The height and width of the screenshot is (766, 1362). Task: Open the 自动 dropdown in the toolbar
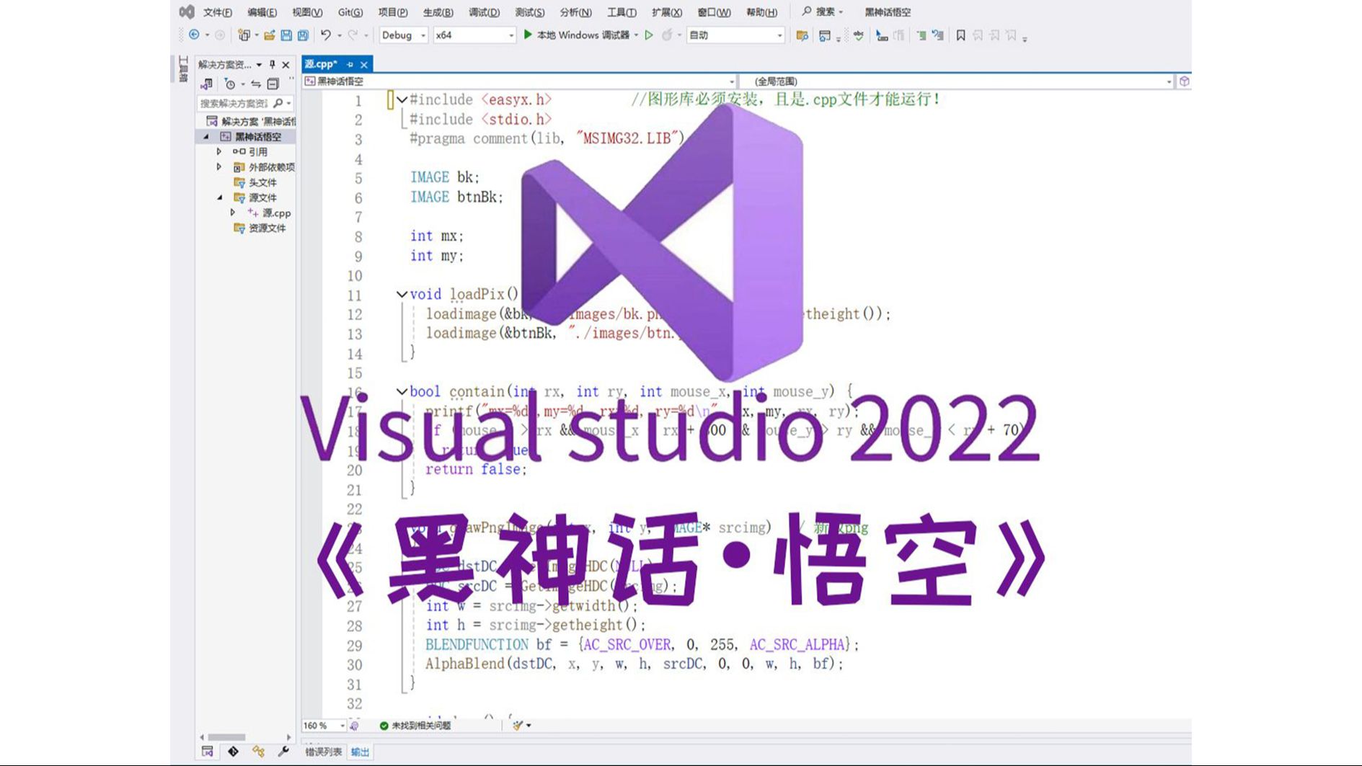[x=735, y=35]
